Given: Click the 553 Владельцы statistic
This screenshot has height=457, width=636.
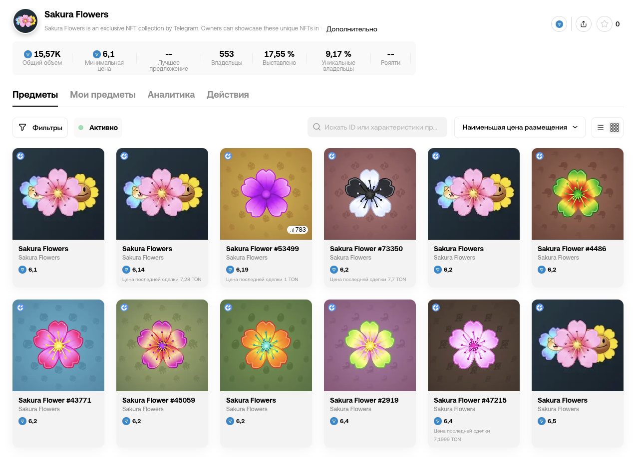Looking at the screenshot, I should [227, 58].
